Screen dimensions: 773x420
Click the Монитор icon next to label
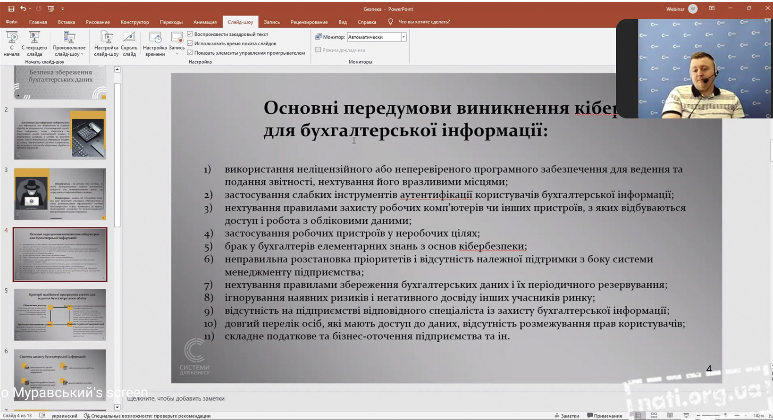pos(319,37)
